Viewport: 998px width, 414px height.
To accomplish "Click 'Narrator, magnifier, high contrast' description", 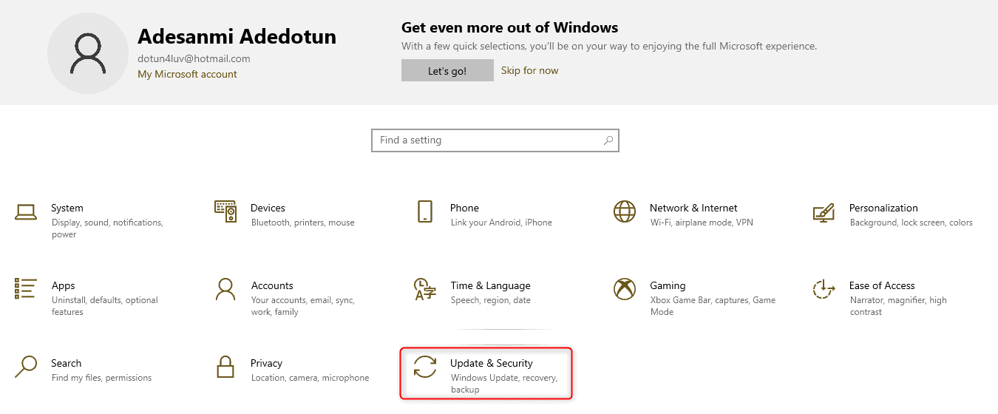I will point(898,306).
